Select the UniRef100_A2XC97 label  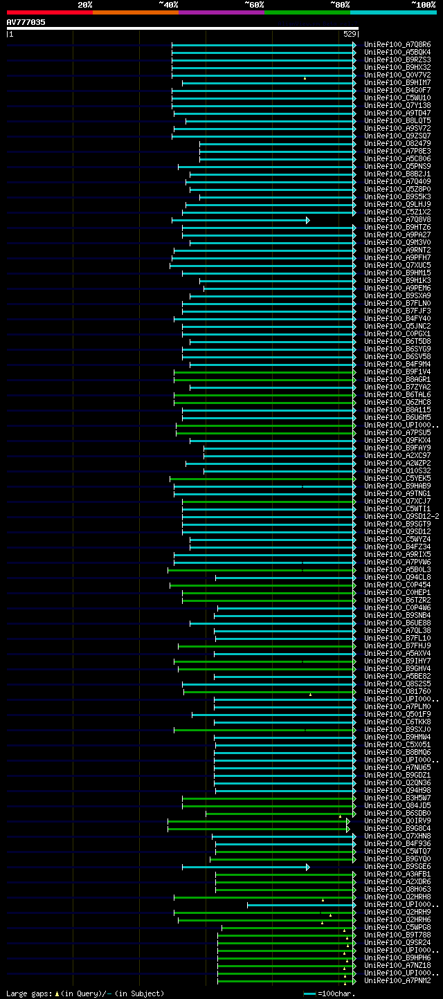397,456
